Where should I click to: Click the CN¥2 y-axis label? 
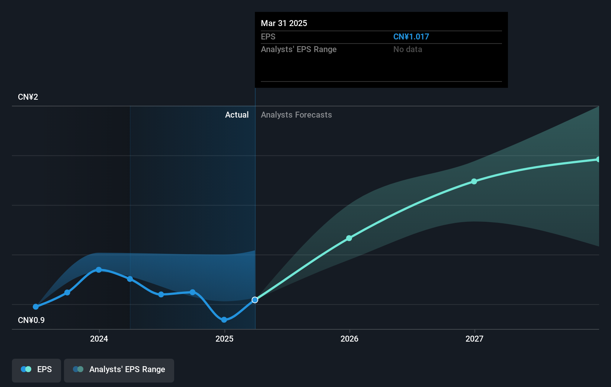click(28, 97)
